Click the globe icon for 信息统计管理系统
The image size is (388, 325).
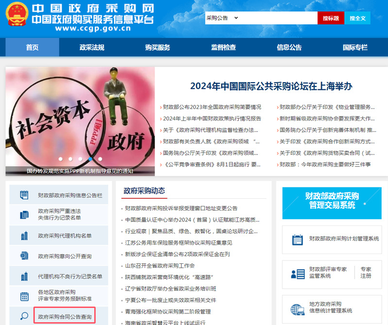tap(297, 309)
